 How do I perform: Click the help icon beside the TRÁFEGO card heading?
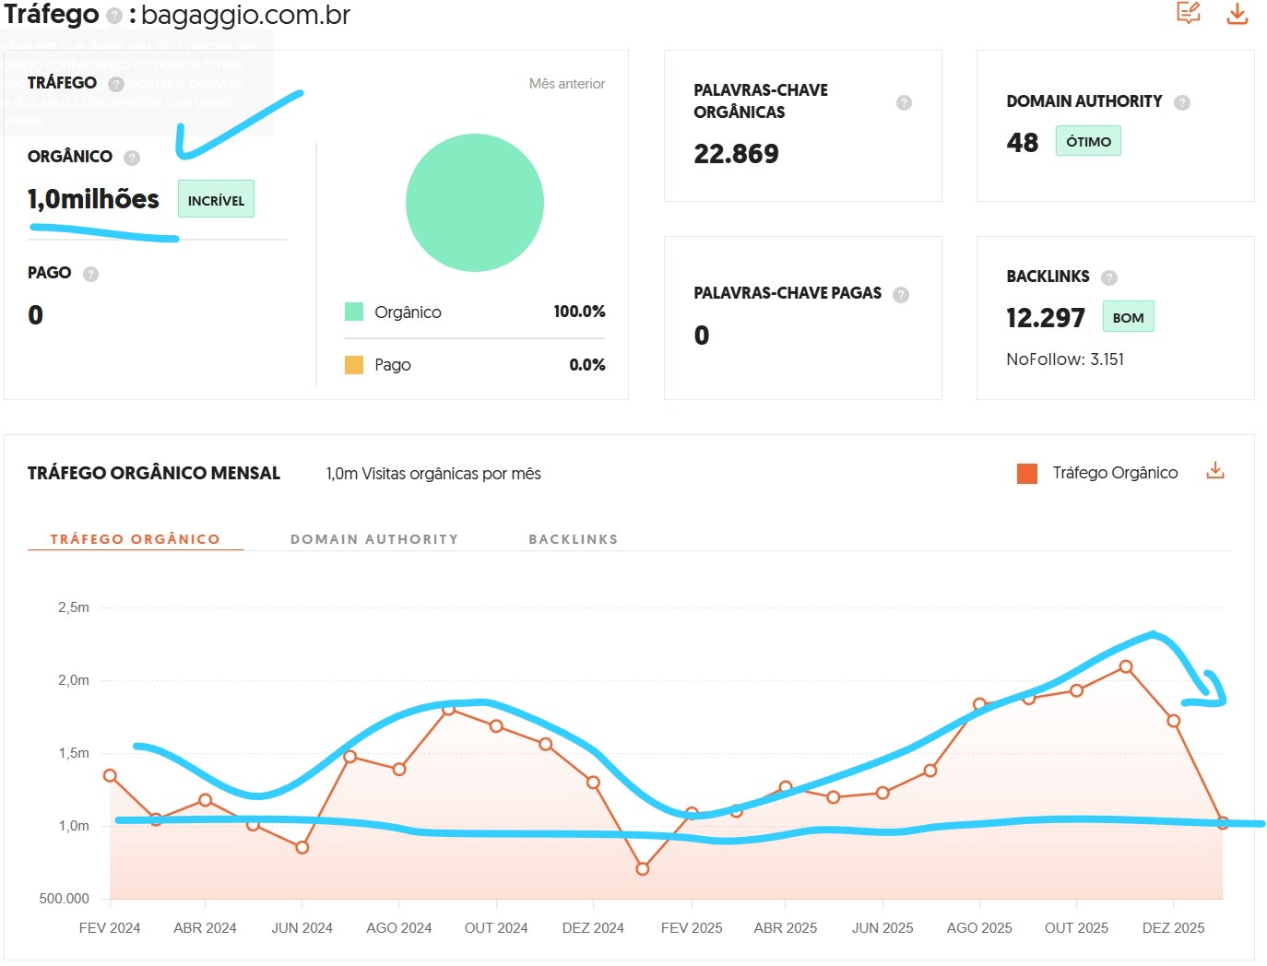pos(116,83)
